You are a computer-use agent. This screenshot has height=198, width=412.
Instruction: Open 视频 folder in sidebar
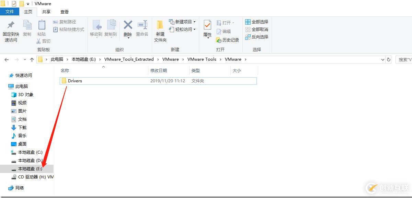(19, 103)
